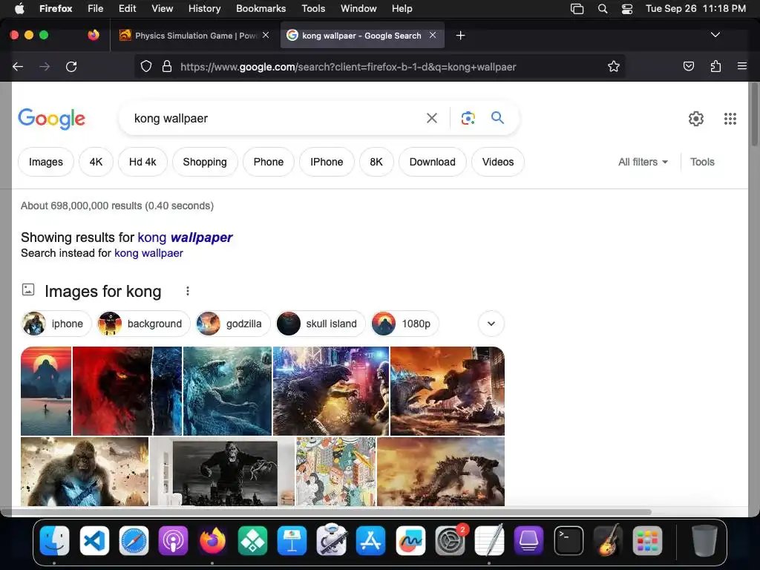Select the 8K filter chip
Viewport: 760px width, 570px height.
(x=376, y=162)
